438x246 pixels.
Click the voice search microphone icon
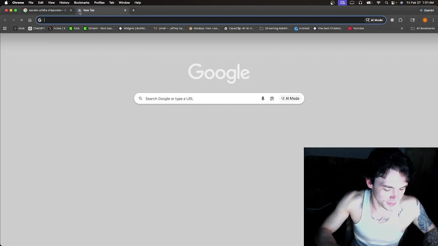(263, 98)
